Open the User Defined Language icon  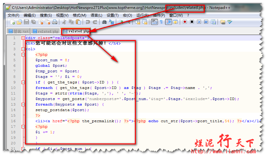(x=175, y=22)
